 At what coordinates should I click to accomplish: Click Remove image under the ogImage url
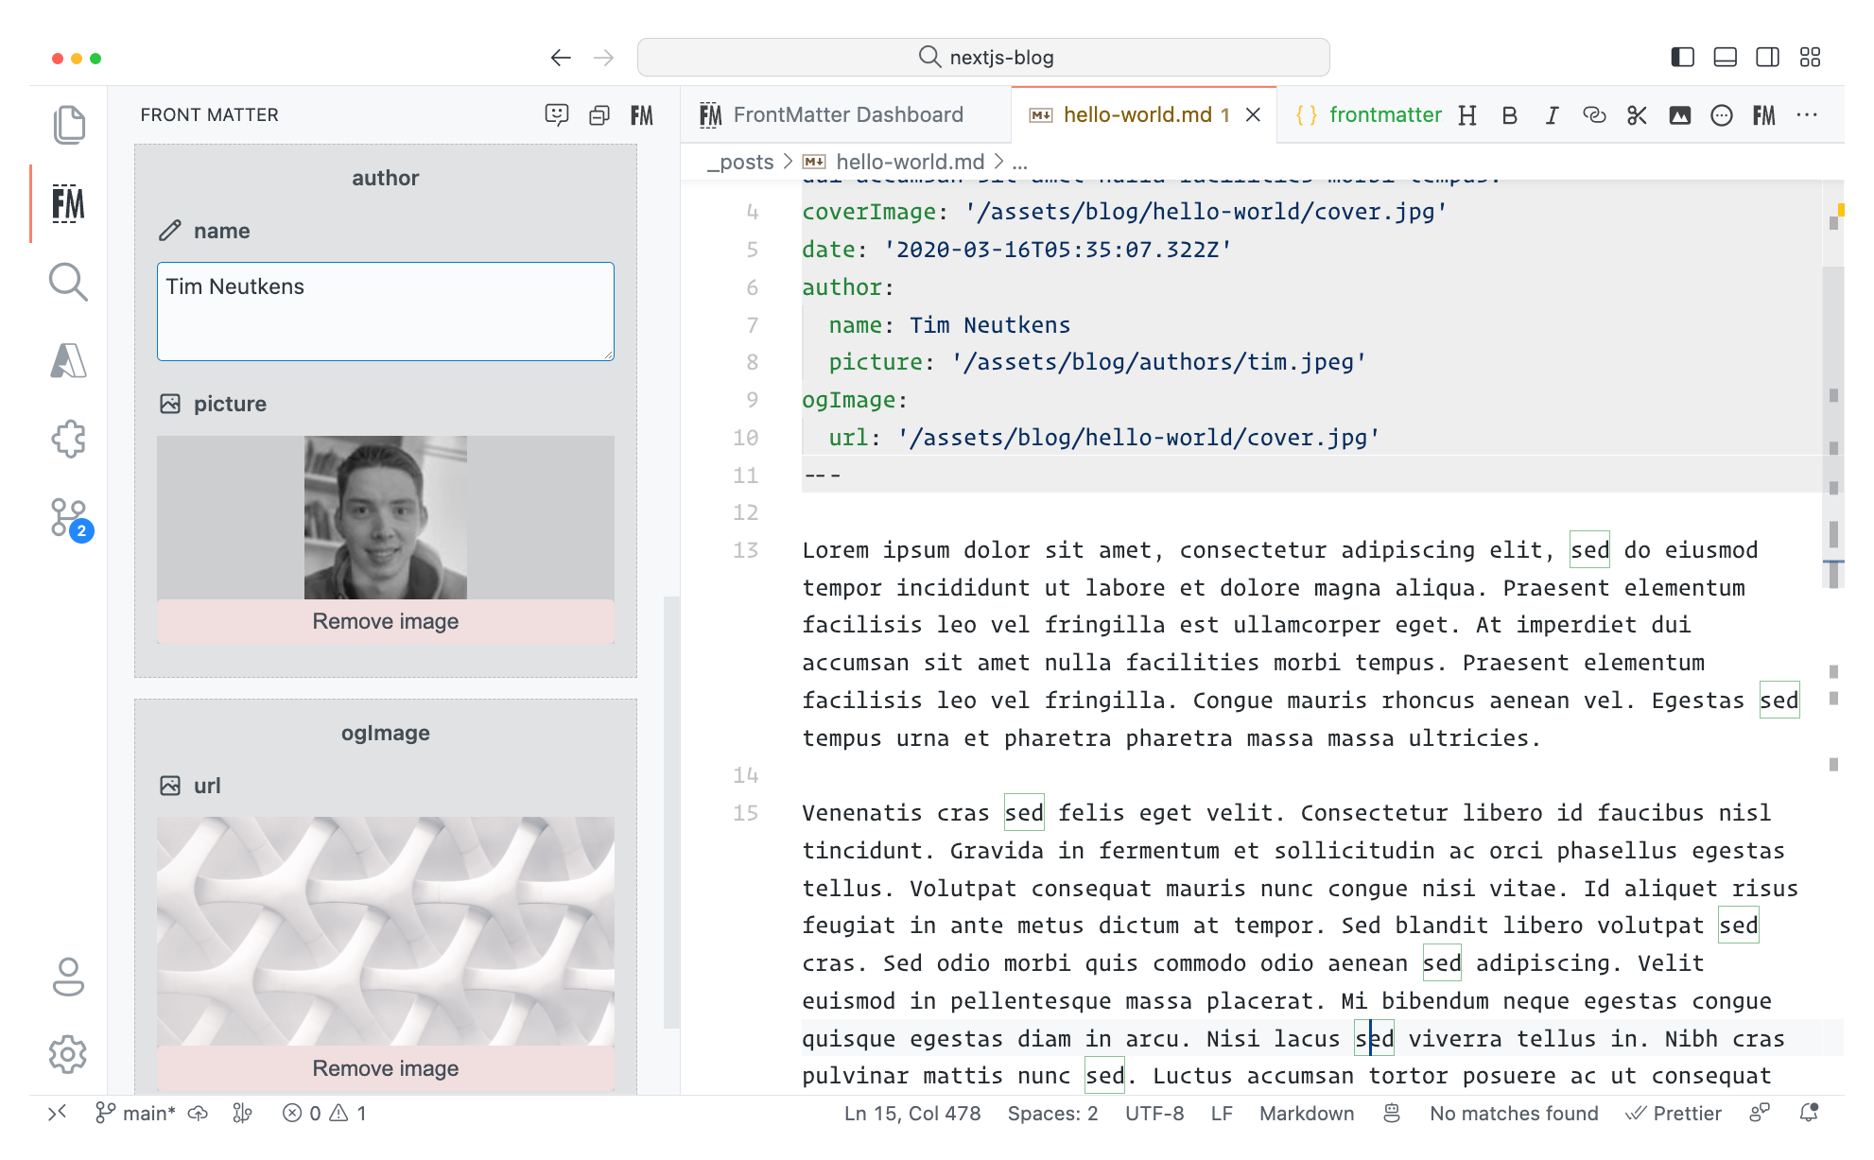pyautogui.click(x=384, y=1068)
